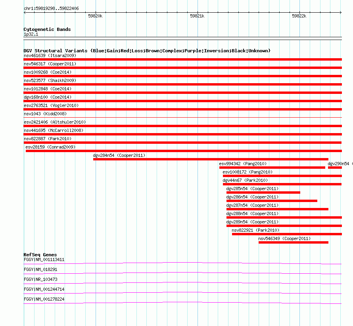Image resolution: width=353 pixels, height=326 pixels.
Task: Click the 59820k ruler mark
Action: pos(95,16)
